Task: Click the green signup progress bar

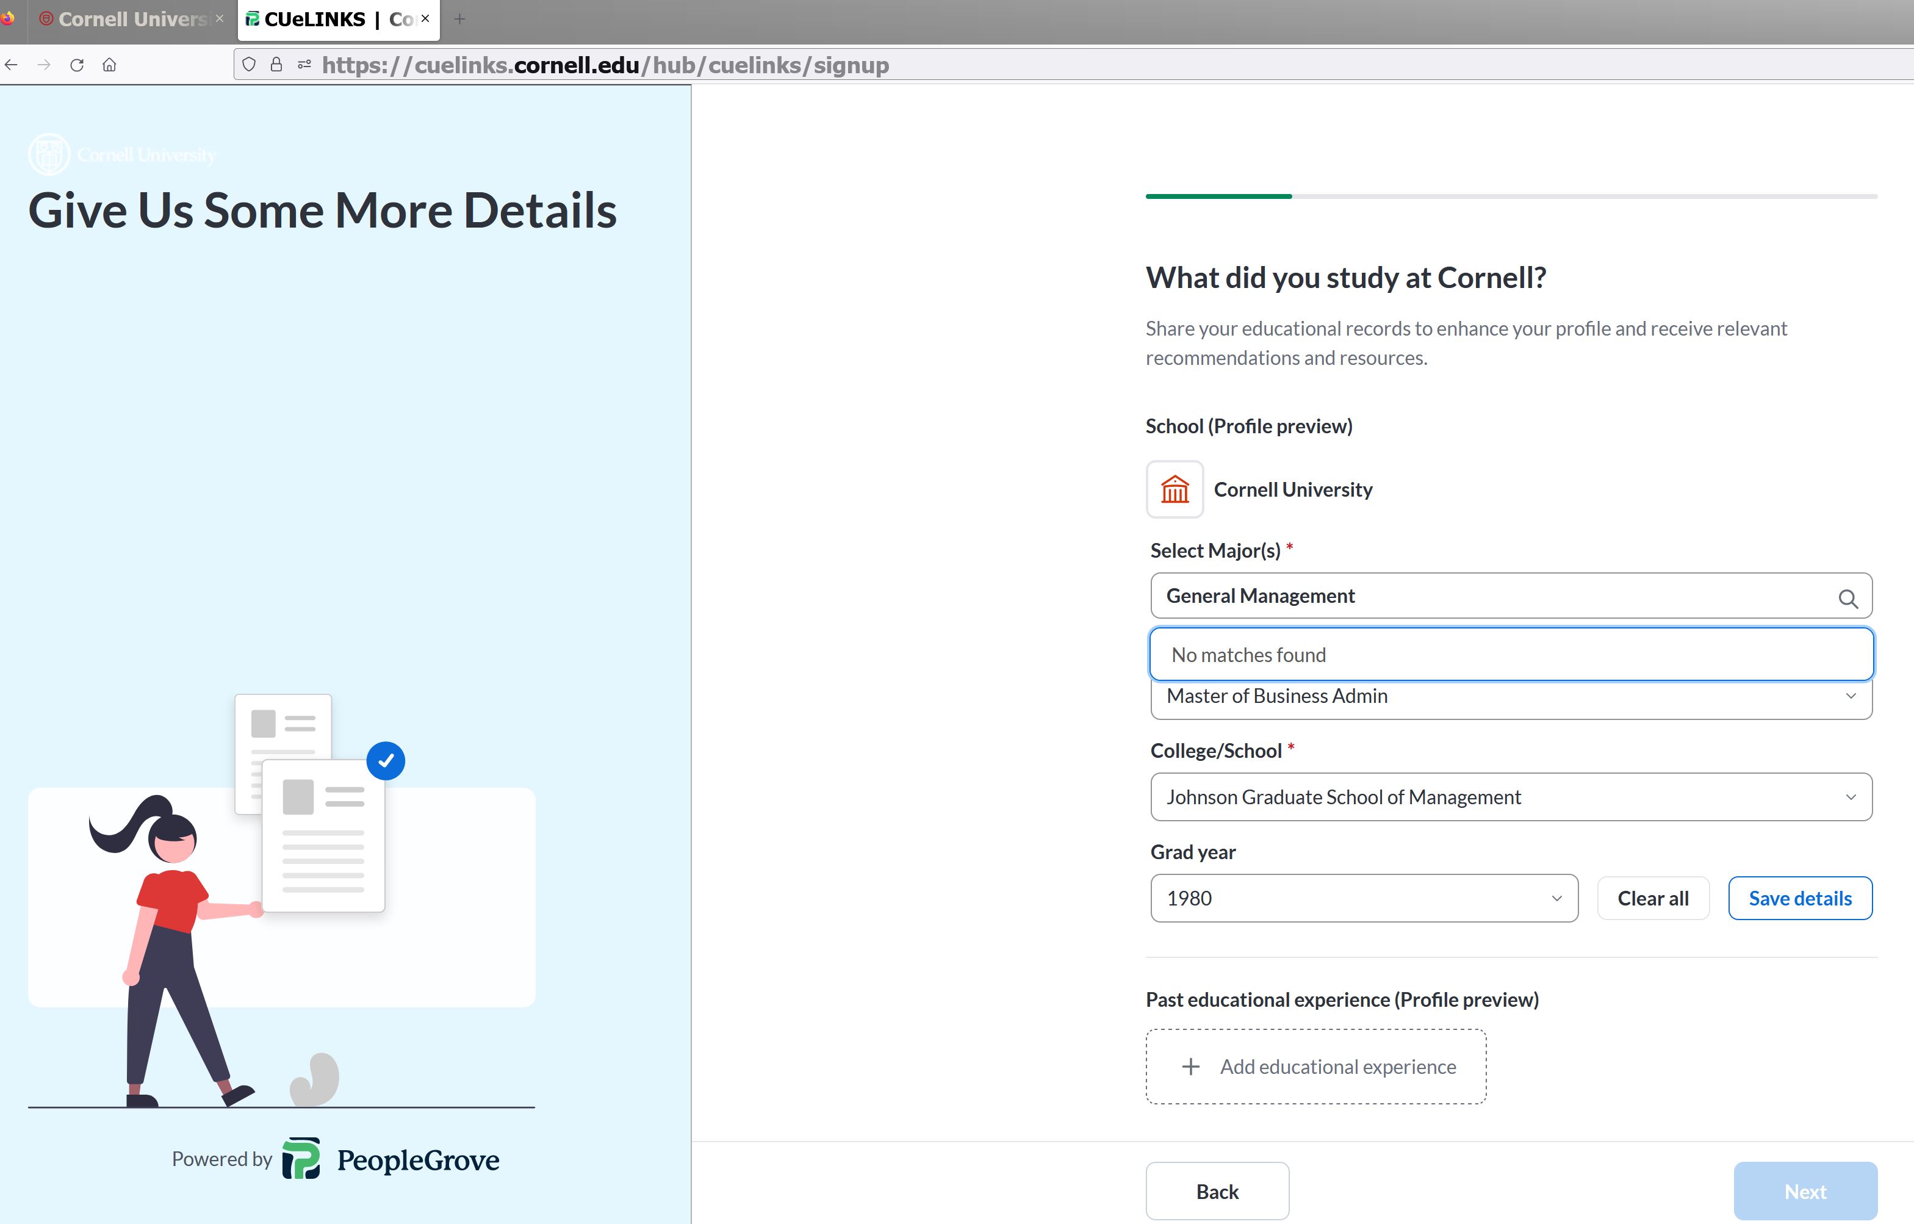Action: (x=1218, y=195)
